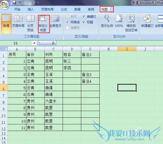Click cell containing 备注2
163x144 pixels.
pos(90,55)
